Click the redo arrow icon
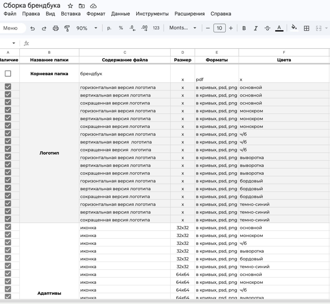Image resolution: width=330 pixels, height=304 pixels. [x=44, y=28]
